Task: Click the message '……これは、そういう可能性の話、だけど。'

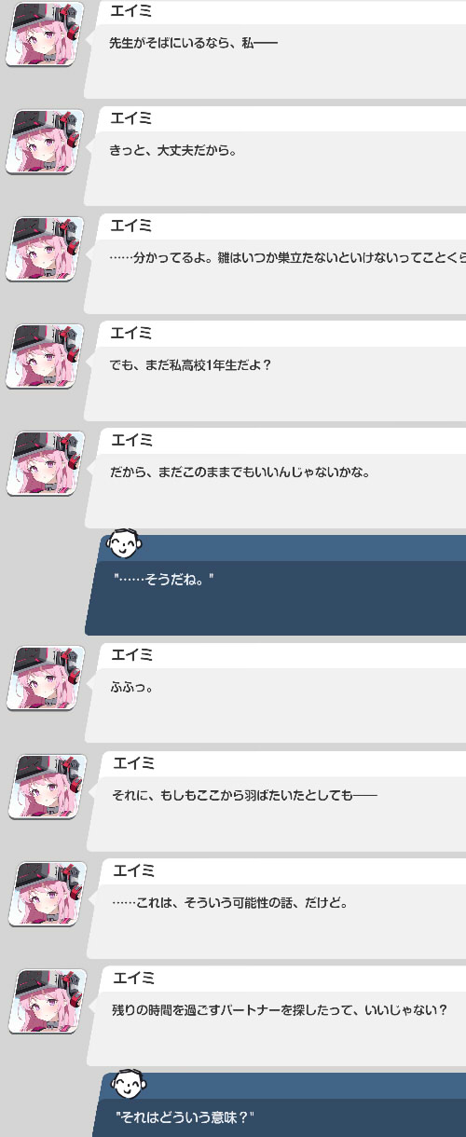Action: (x=229, y=902)
